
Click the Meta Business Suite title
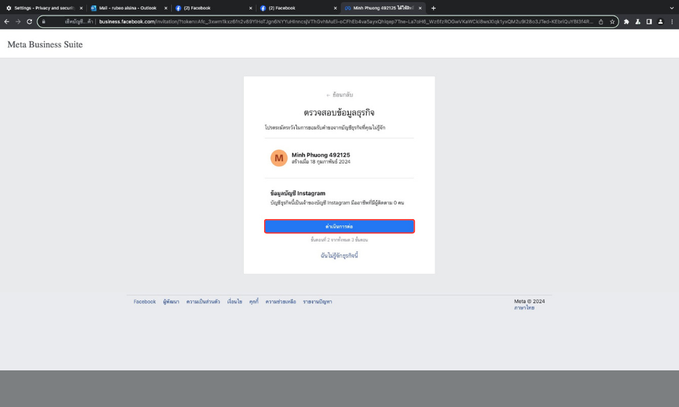(45, 45)
